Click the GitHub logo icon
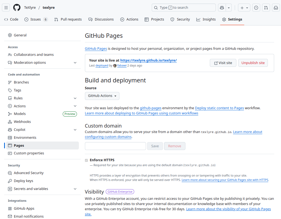This screenshot has width=281, height=219. pyautogui.click(x=17, y=8)
